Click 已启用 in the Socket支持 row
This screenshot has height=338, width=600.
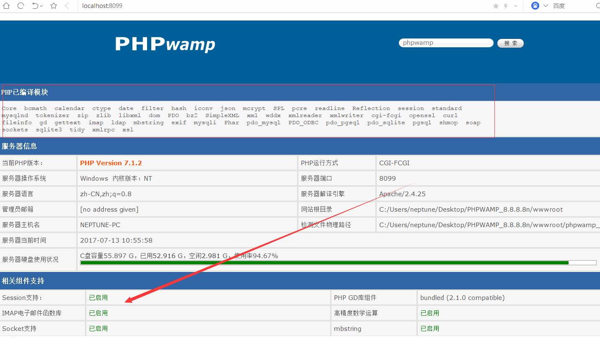(x=98, y=329)
